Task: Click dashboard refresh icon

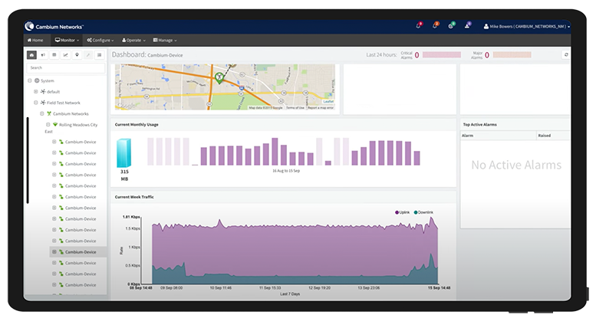Action: coord(566,54)
